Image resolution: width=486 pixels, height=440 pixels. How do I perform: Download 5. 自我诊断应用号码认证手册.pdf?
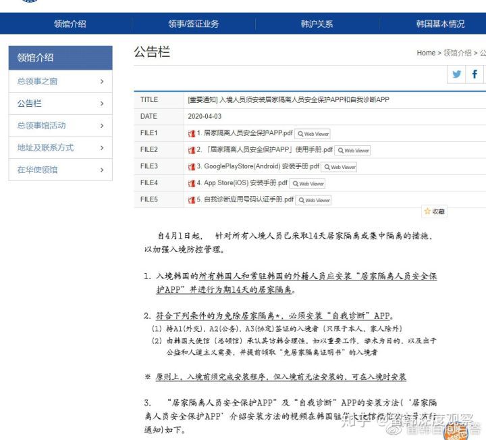click(245, 199)
